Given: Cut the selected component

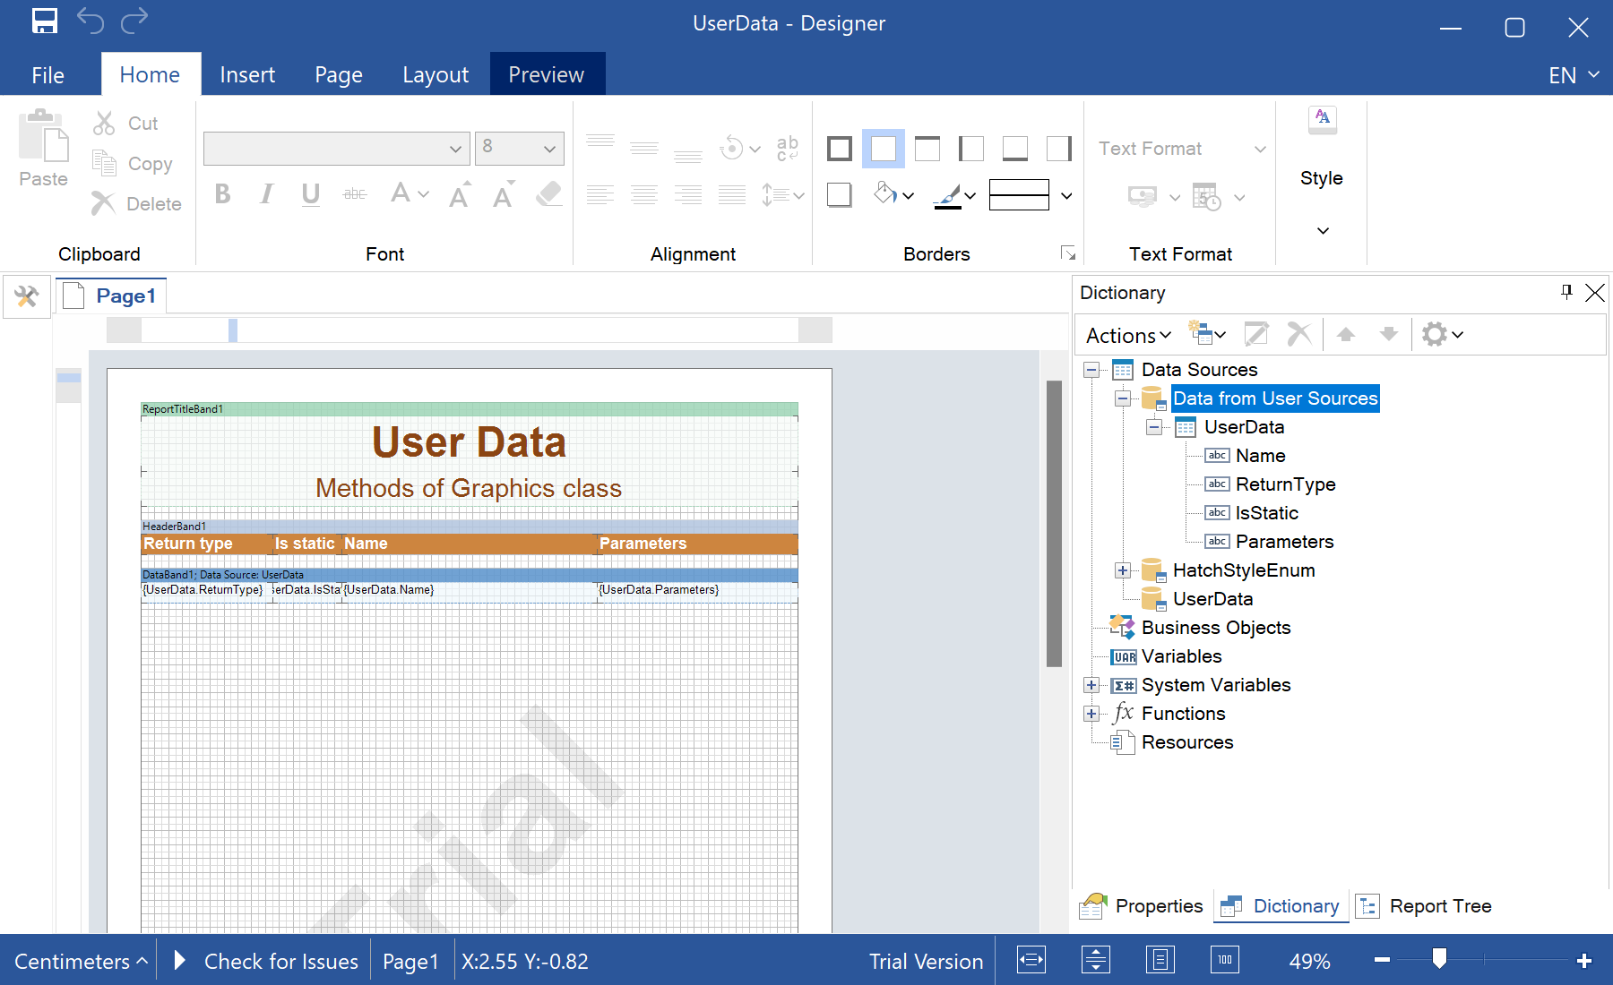Looking at the screenshot, I should [x=125, y=124].
